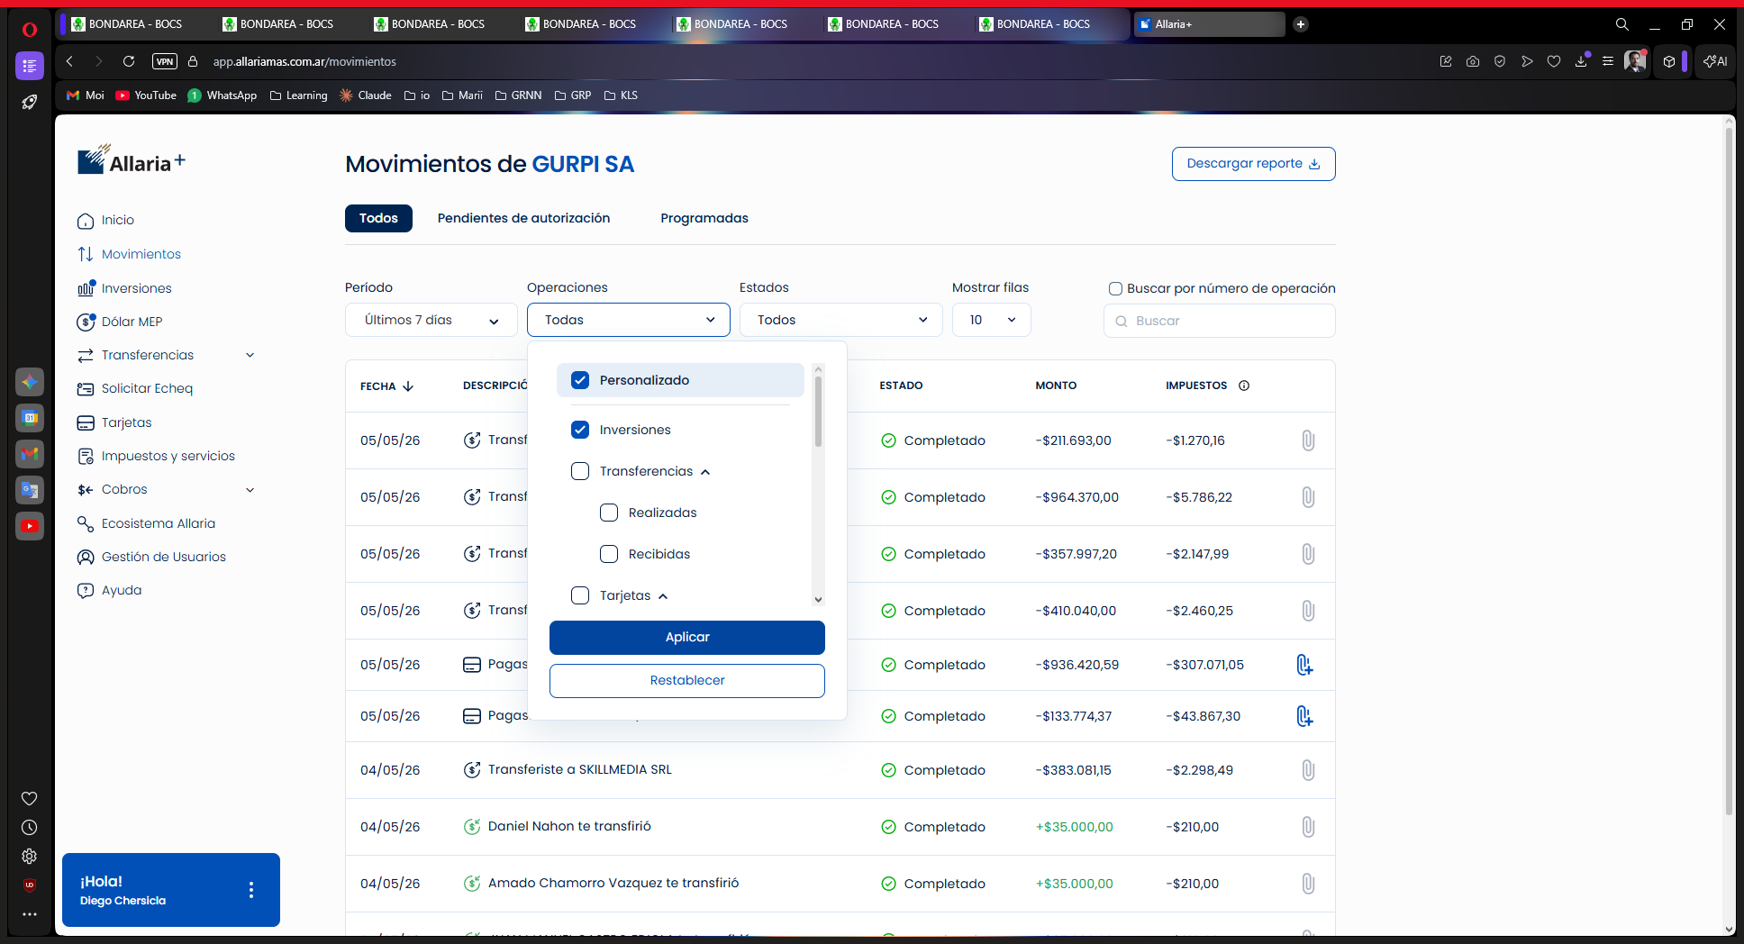This screenshot has height=944, width=1744.
Task: Open the first BONDAREA - BOCS browser tab
Action: [x=135, y=24]
